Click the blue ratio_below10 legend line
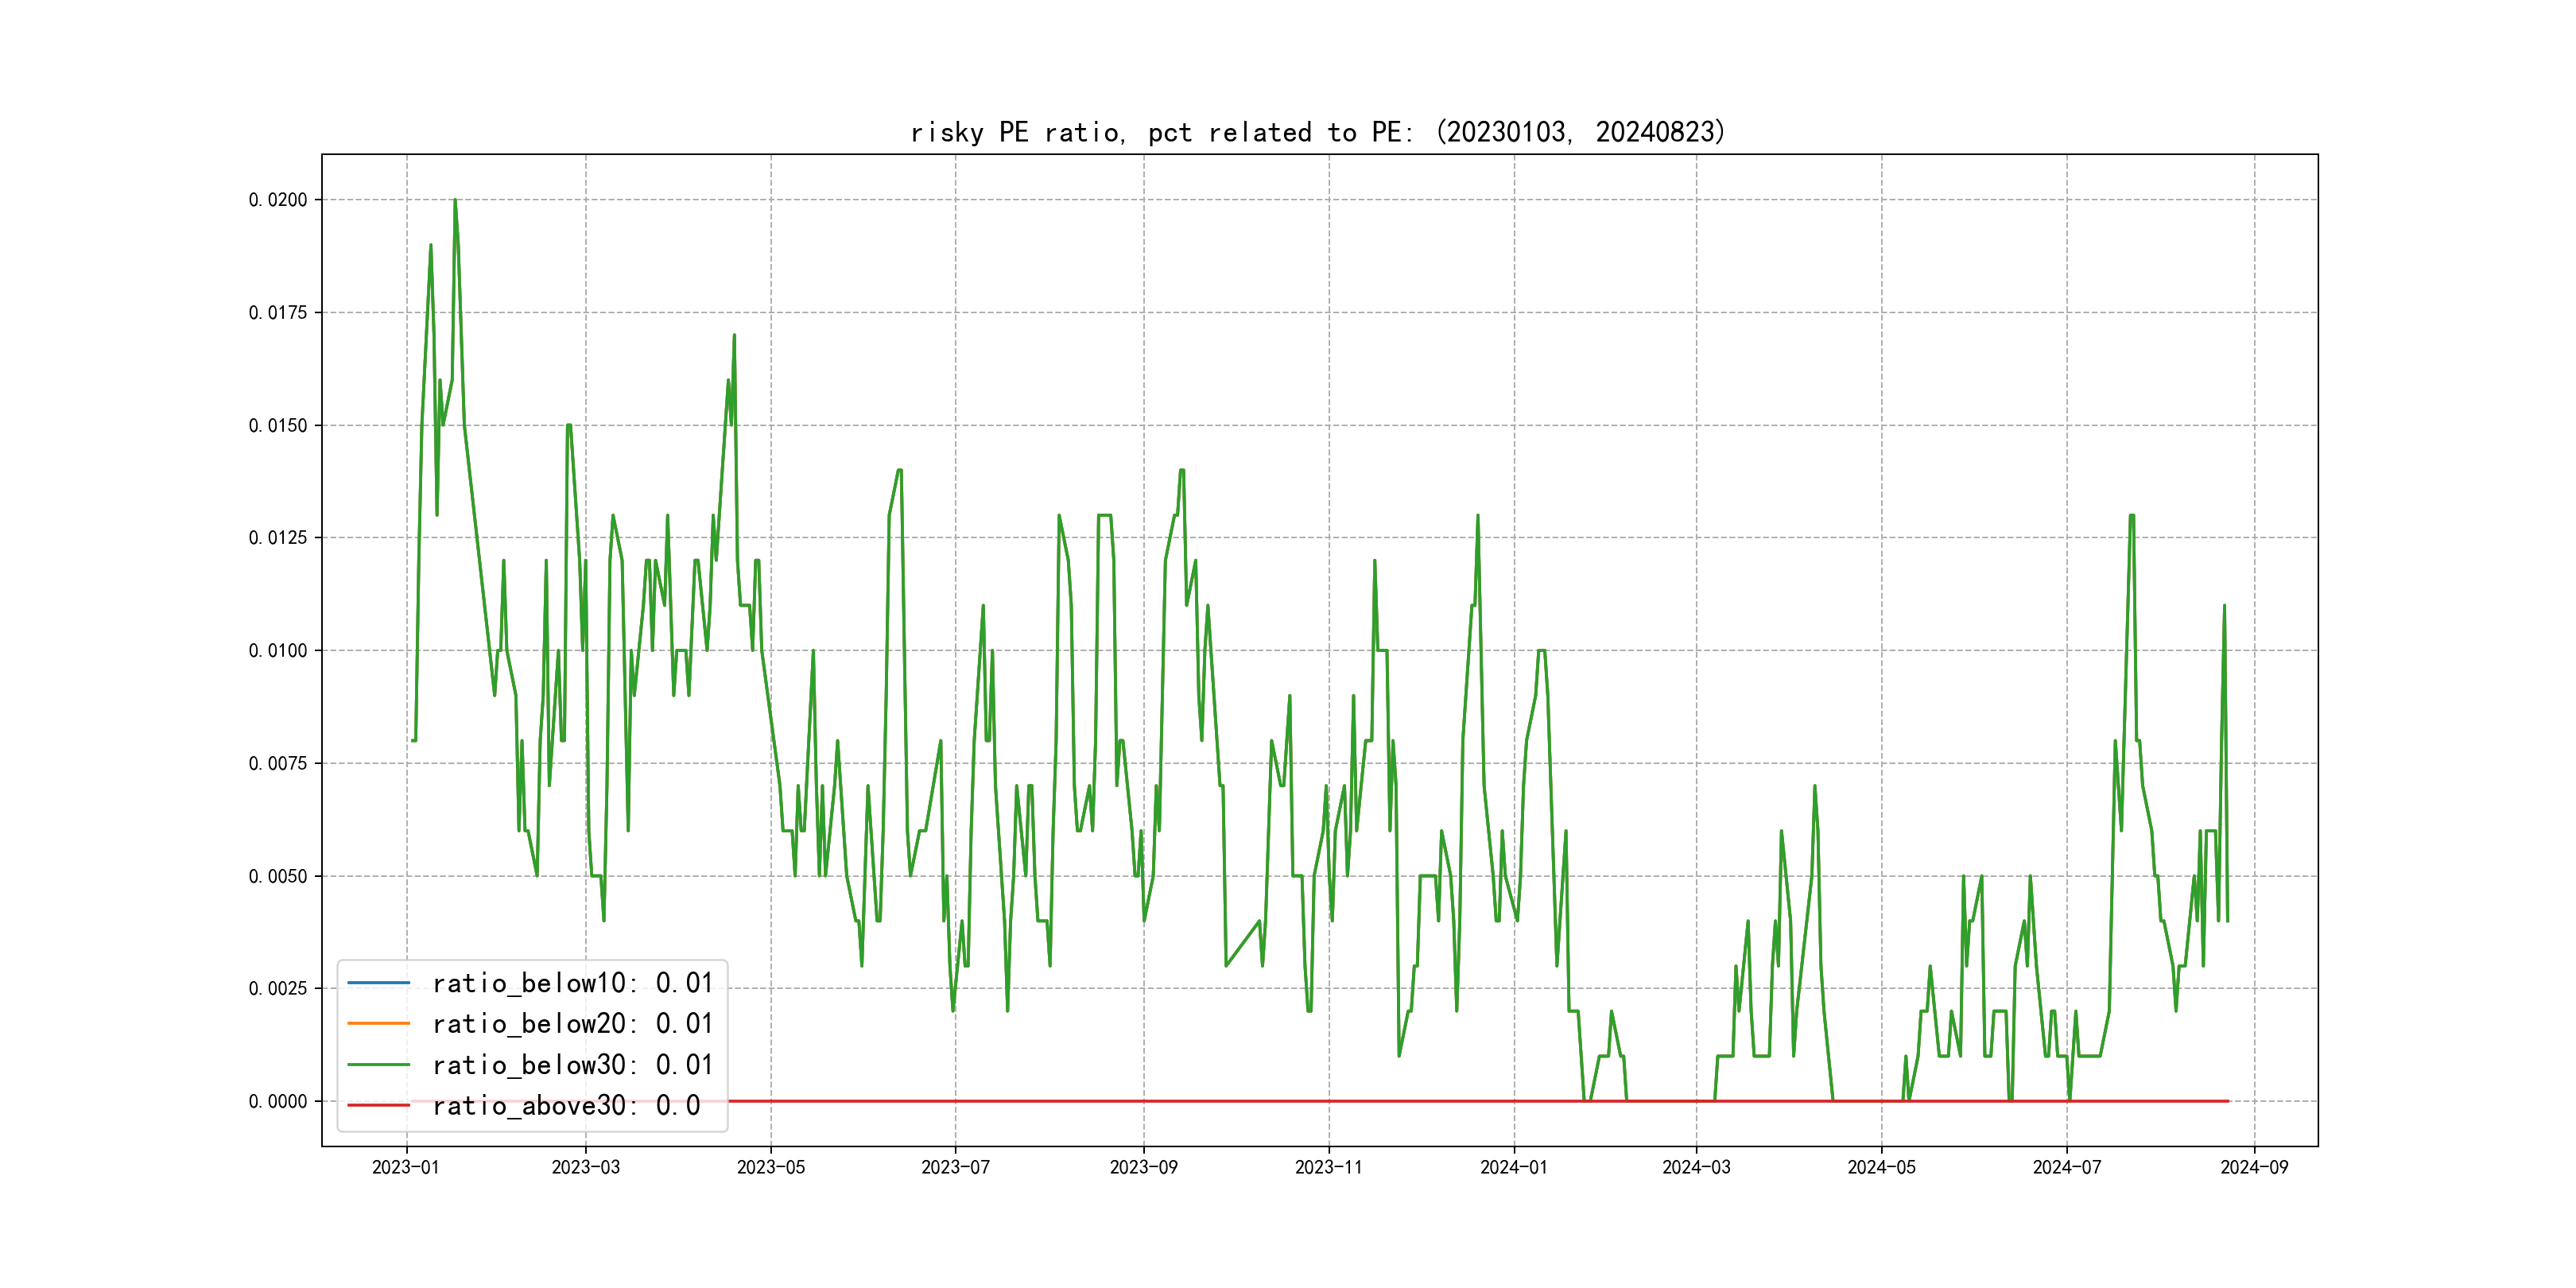 (x=378, y=983)
